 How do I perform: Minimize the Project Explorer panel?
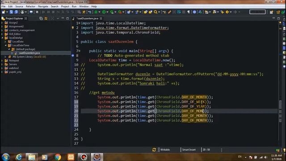pyautogui.click(x=63, y=18)
